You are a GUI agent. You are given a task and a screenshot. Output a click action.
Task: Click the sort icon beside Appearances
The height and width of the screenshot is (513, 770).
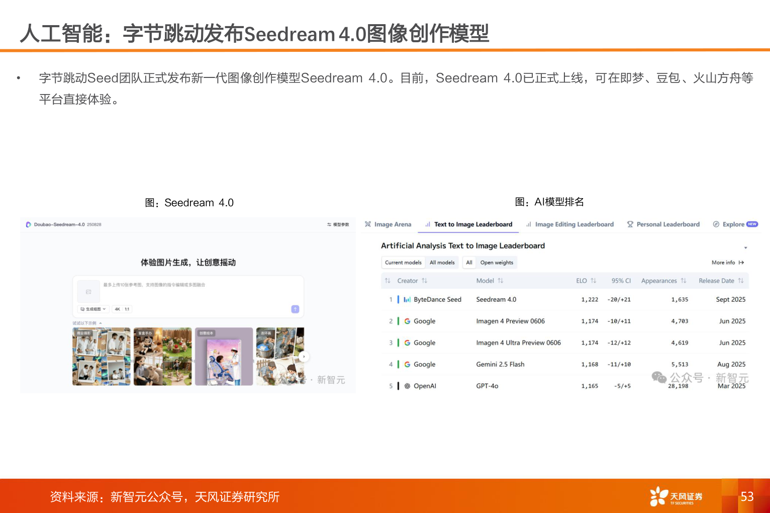click(684, 281)
